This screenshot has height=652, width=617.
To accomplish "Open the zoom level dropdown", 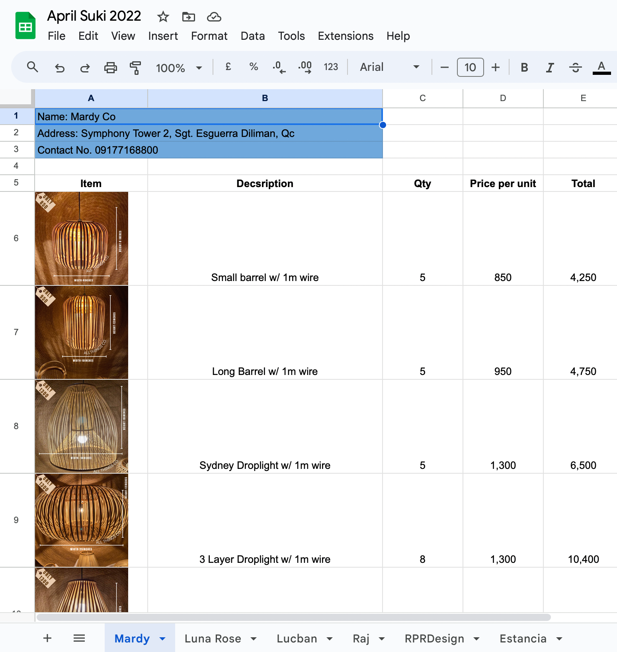I will pyautogui.click(x=179, y=68).
